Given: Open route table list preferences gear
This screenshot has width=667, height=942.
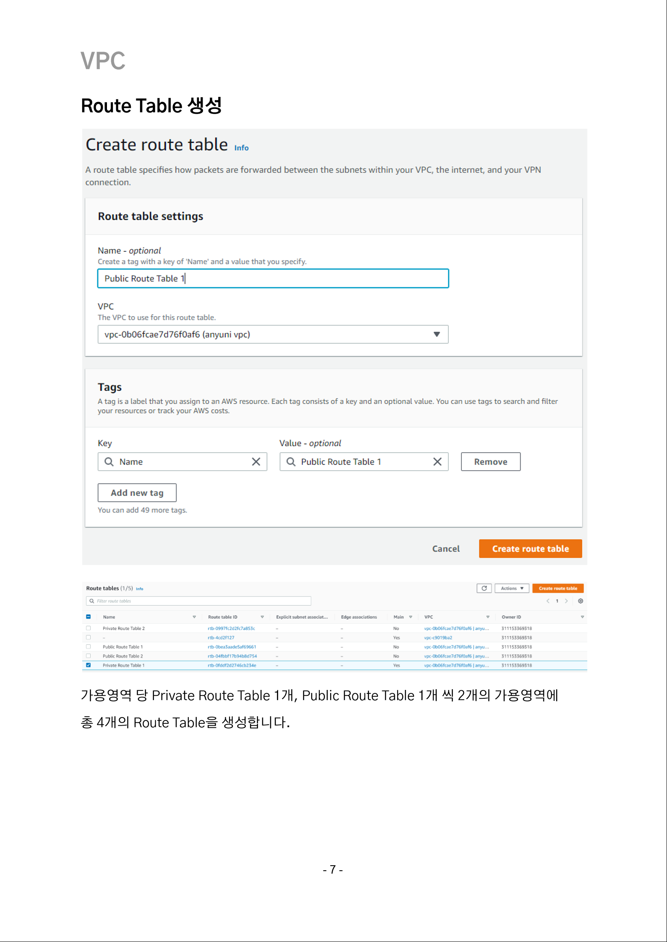Looking at the screenshot, I should click(x=581, y=601).
